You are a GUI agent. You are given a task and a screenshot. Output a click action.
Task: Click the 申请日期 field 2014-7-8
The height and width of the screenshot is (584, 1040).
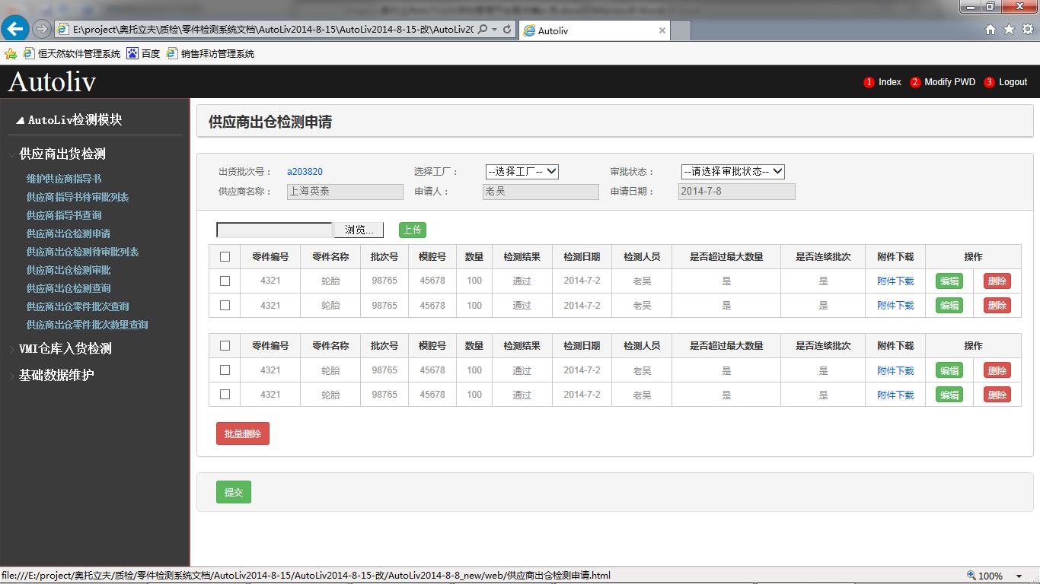pos(737,192)
